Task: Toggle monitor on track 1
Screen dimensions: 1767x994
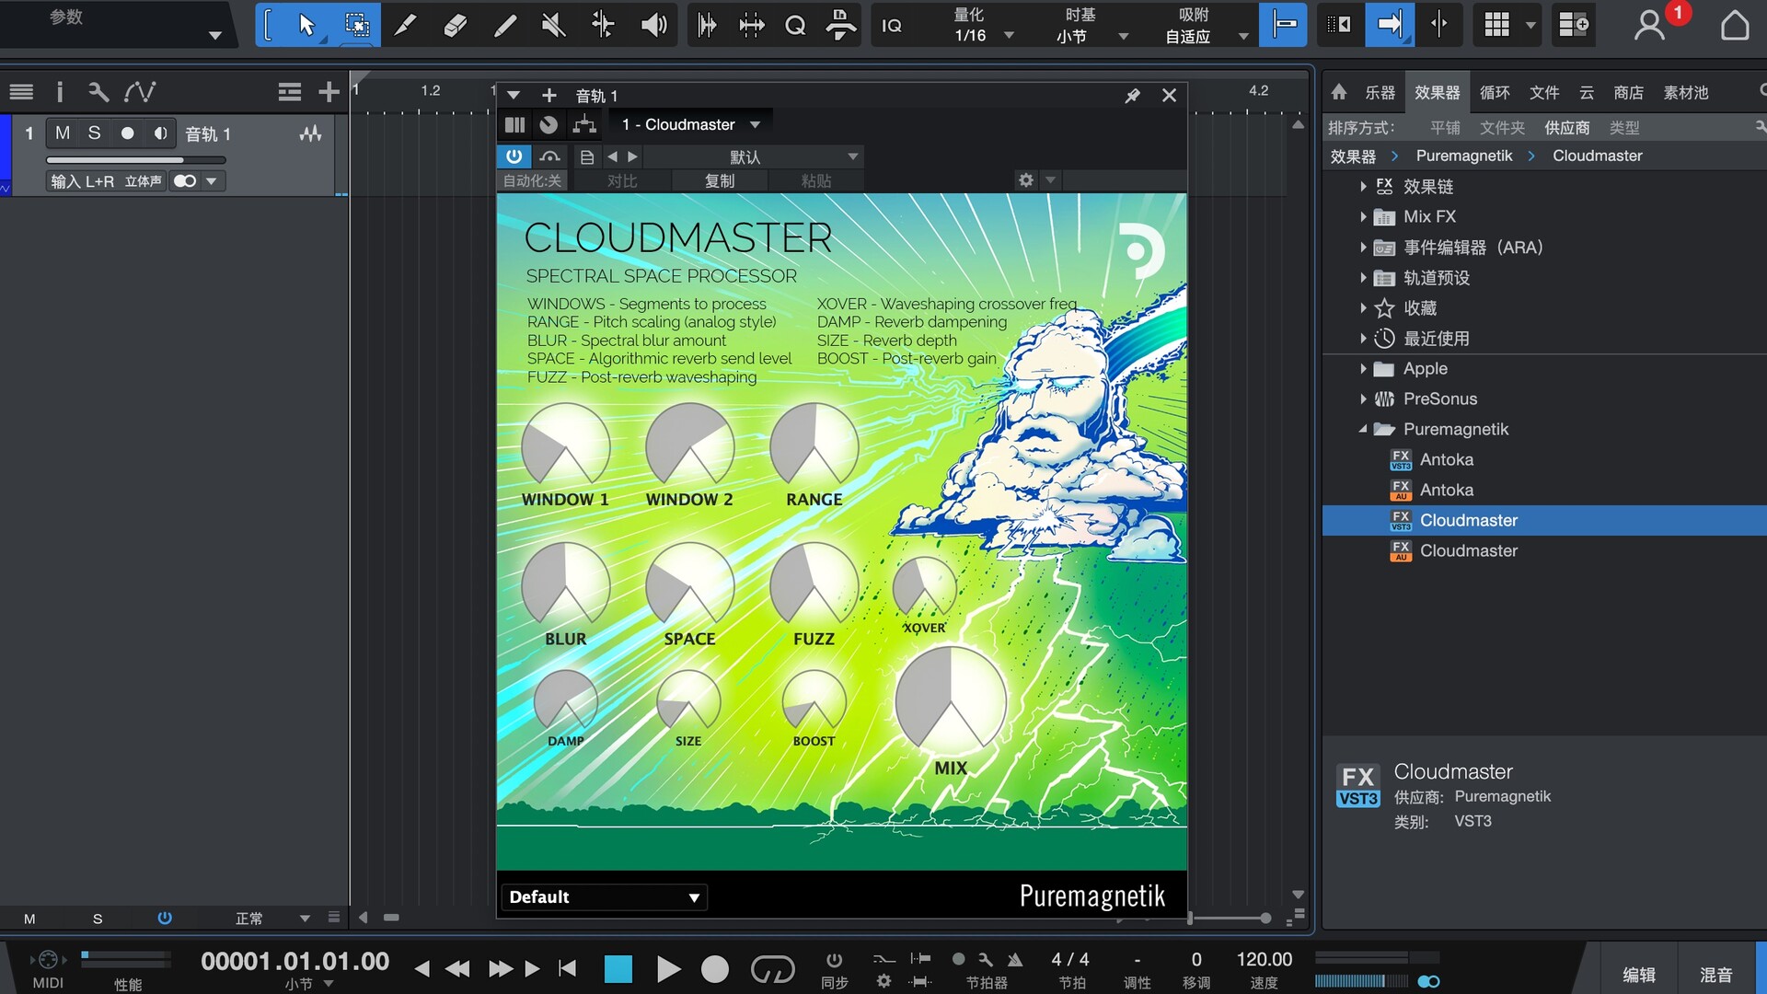Action: [x=160, y=133]
